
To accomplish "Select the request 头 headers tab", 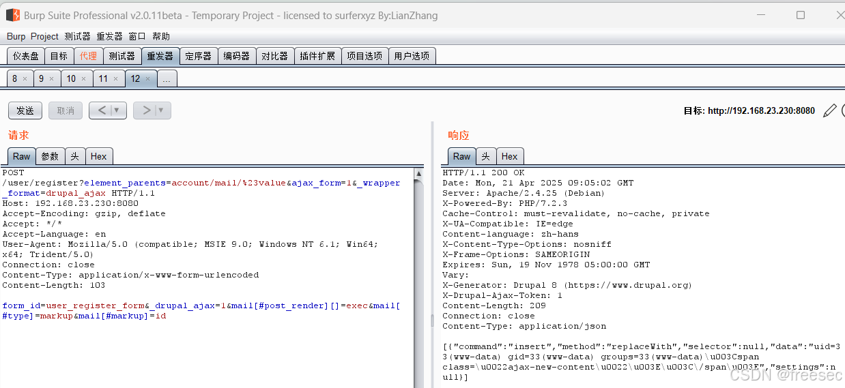I will (x=74, y=156).
